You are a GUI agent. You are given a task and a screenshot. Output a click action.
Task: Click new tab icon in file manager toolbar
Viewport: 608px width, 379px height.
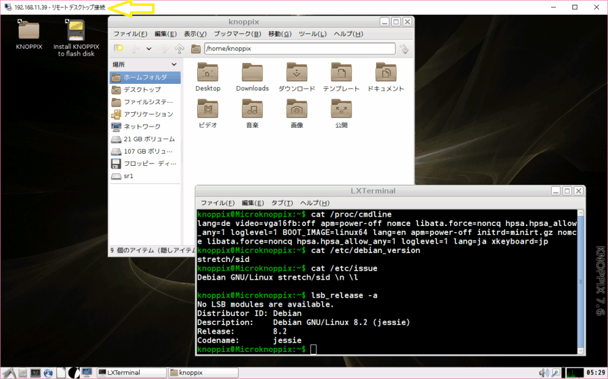[x=119, y=49]
